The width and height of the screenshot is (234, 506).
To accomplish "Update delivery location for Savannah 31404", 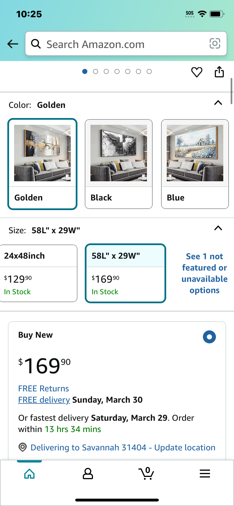I will (x=123, y=448).
